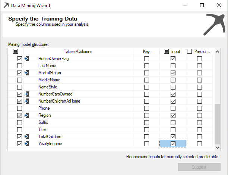
Task: Toggle the Input header select-all checkbox
Action: 166,51
